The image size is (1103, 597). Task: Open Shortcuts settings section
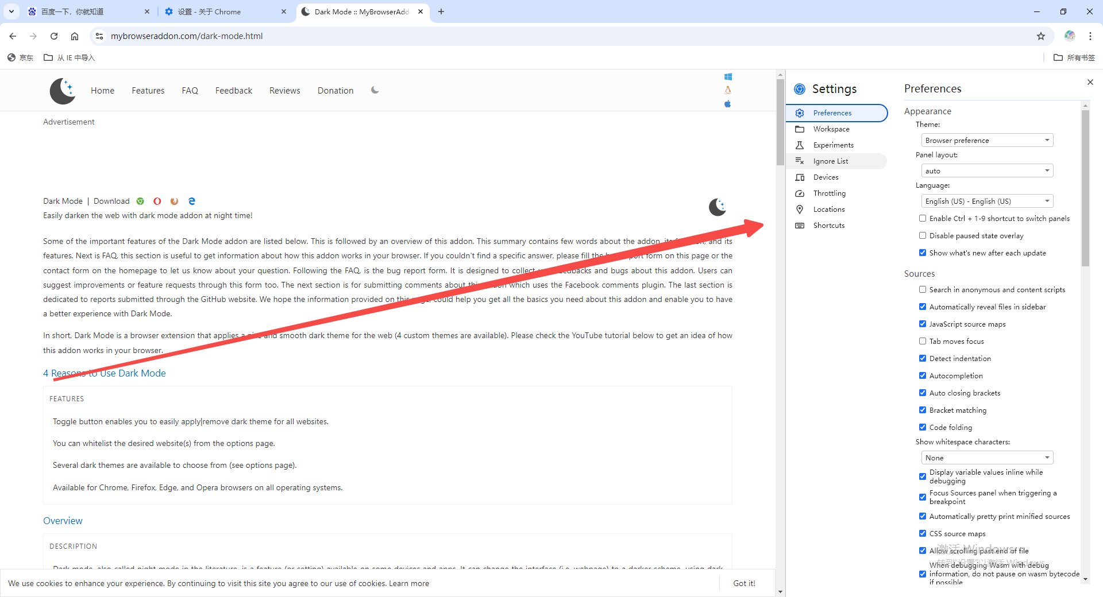[836, 226]
